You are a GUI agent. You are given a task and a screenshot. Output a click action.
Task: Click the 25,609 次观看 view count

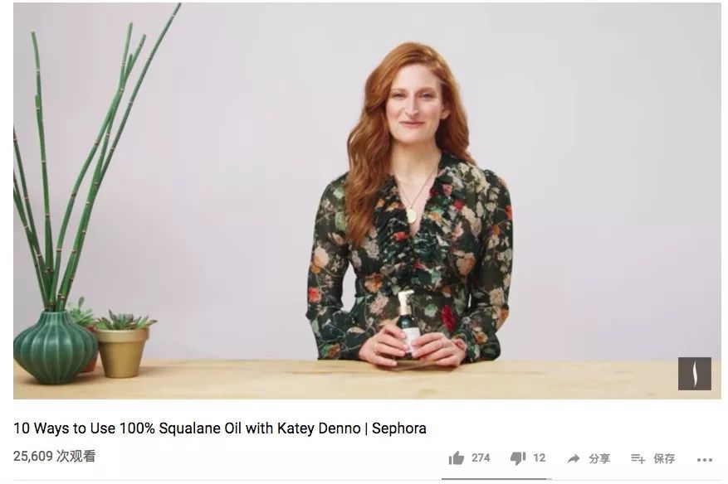pos(54,456)
